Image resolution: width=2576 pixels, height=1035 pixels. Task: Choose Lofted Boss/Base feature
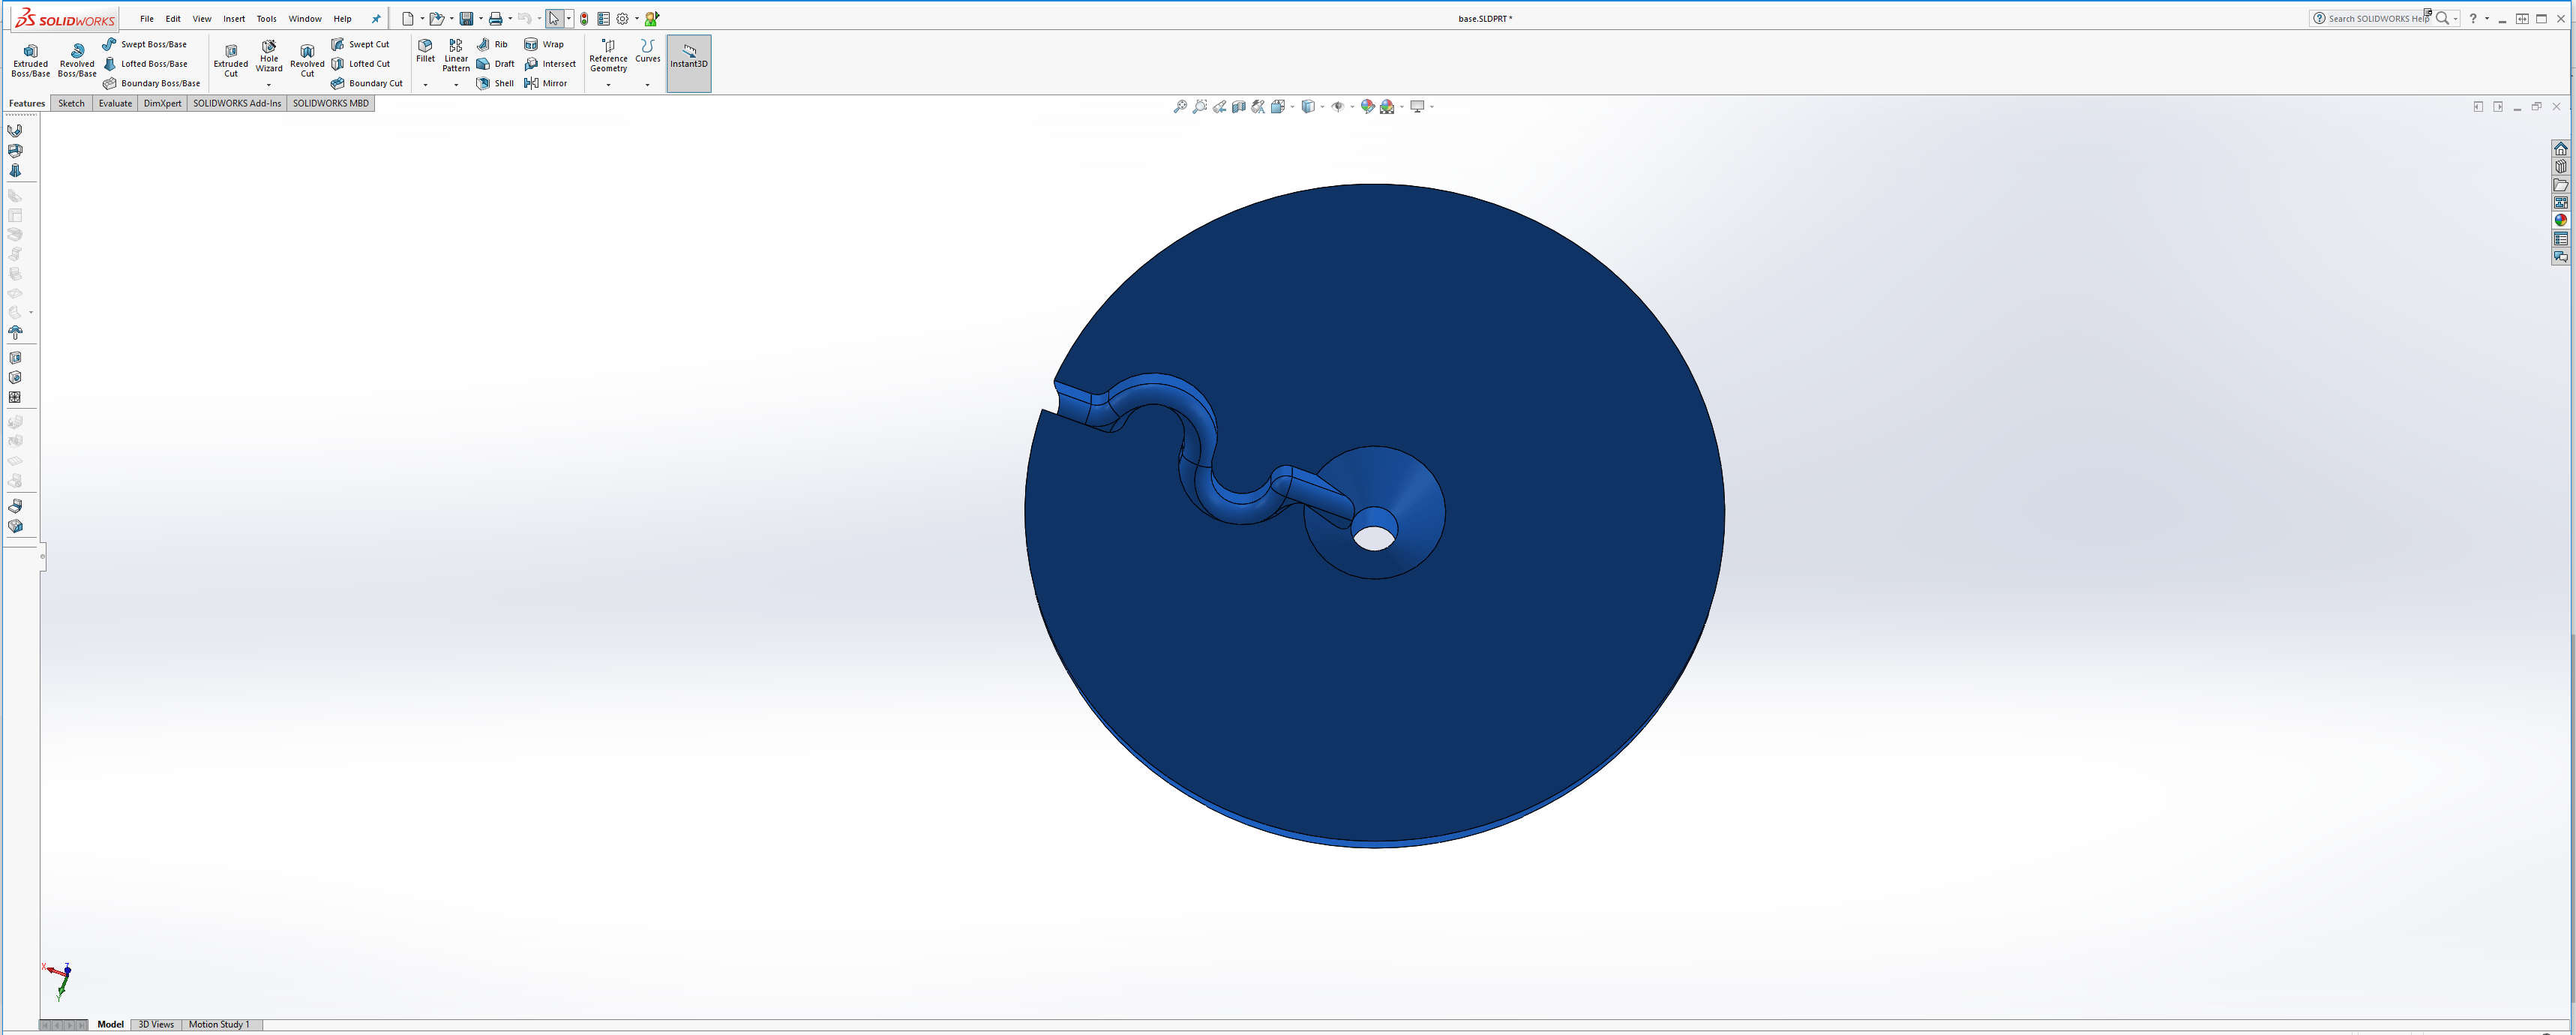point(146,64)
